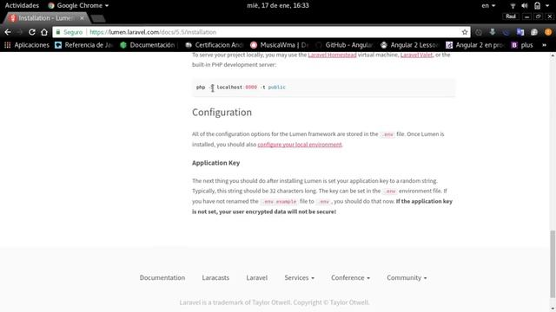Open the lock icon in the top bar
Image resolution: width=556 pixels, height=312 pixels.
pyautogui.click(x=537, y=6)
